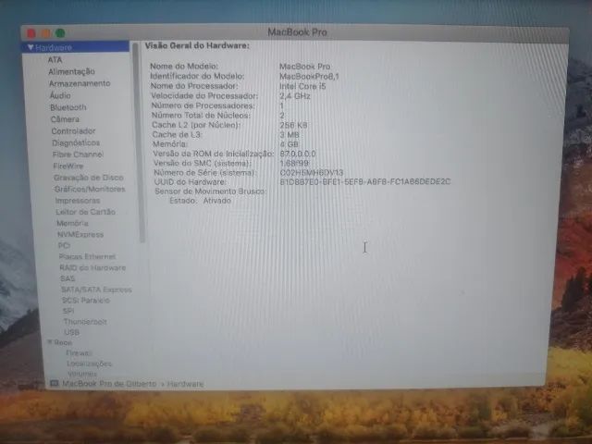Minimize the window with yellow button
This screenshot has height=444, width=592.
45,33
